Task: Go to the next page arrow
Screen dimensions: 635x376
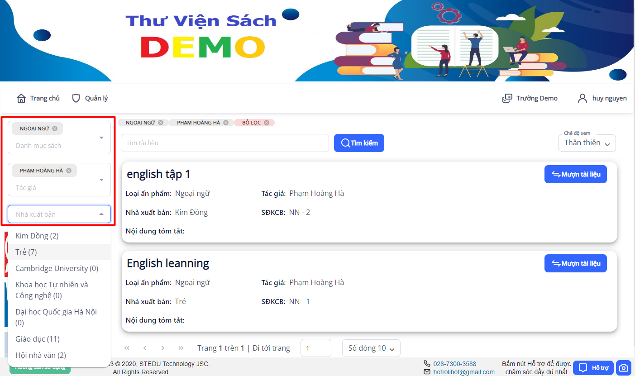Action: [163, 348]
